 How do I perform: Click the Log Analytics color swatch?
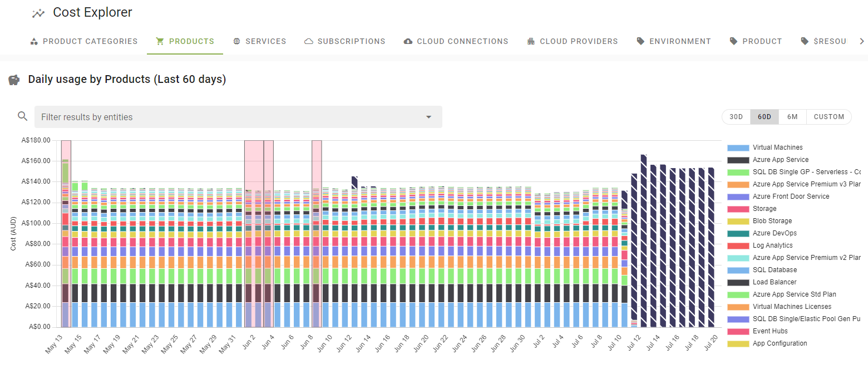point(738,245)
